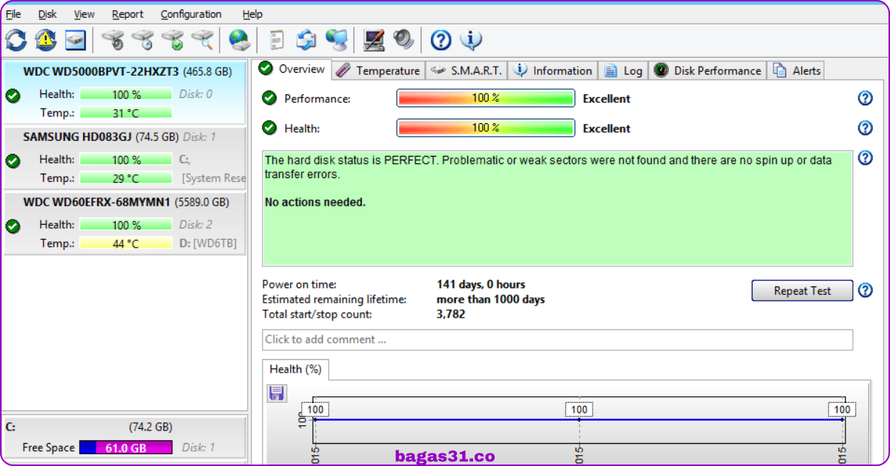The image size is (890, 466).
Task: Select the WDC WD60EFRX-68MYMN1 disk entry
Action: pyautogui.click(x=125, y=223)
